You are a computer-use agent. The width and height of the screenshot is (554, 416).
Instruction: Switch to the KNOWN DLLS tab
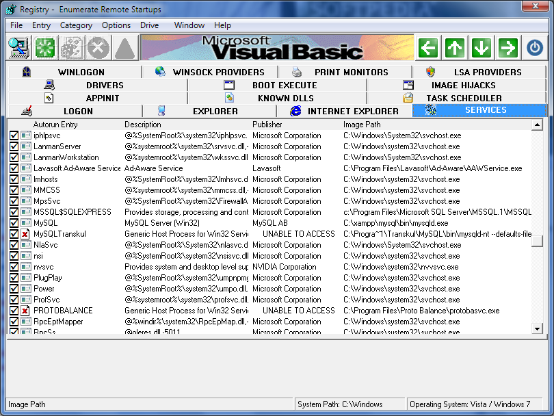pyautogui.click(x=278, y=99)
